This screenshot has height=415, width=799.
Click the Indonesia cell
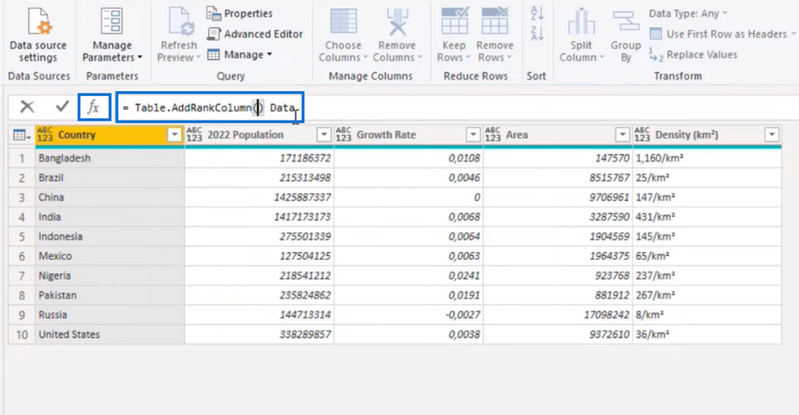(110, 236)
